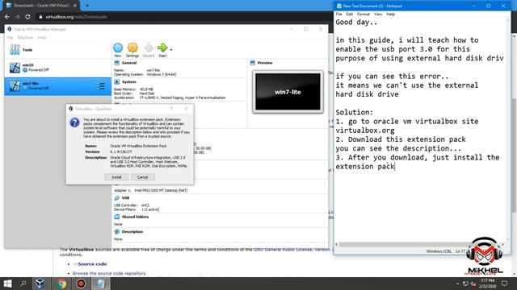Select the win10 virtual machine
This screenshot has height=290, width=517.
(x=58, y=68)
